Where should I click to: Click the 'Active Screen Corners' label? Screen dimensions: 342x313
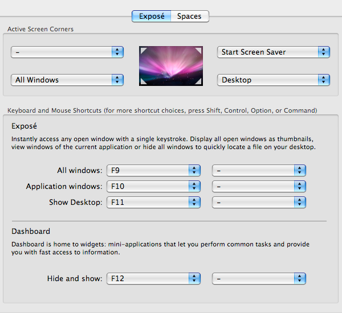(40, 29)
